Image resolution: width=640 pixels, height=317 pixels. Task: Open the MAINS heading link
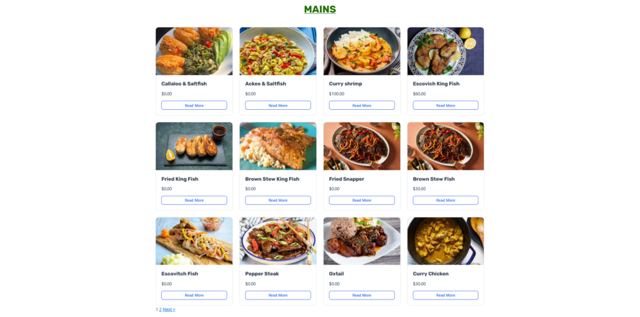320,9
